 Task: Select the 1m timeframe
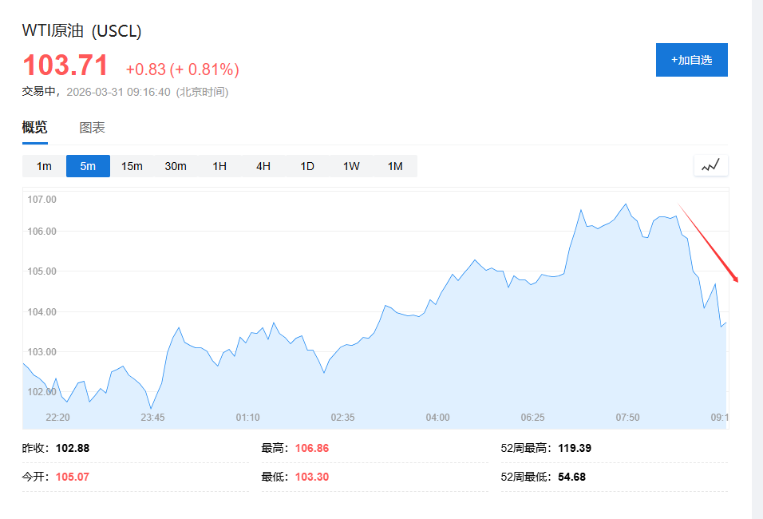(43, 166)
